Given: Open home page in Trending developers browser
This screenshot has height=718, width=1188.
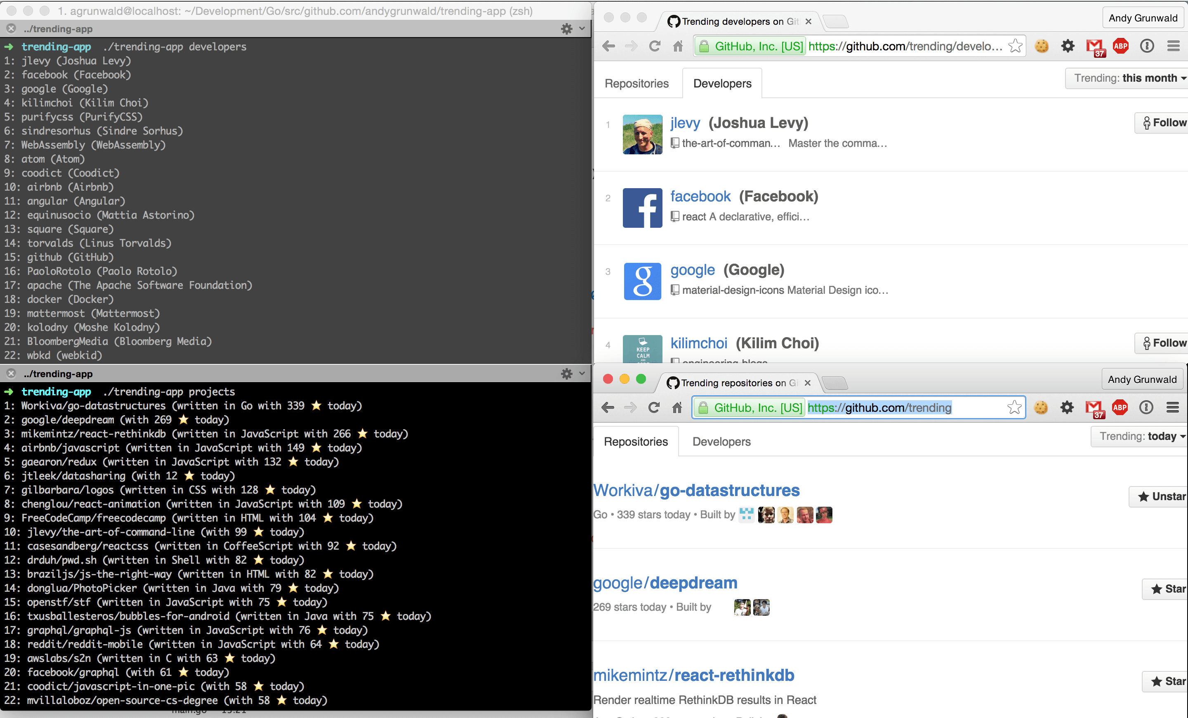Looking at the screenshot, I should 678,46.
